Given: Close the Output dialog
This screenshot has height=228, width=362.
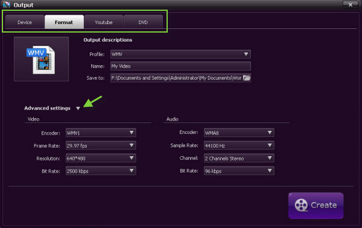Looking at the screenshot, I should pos(351,5).
